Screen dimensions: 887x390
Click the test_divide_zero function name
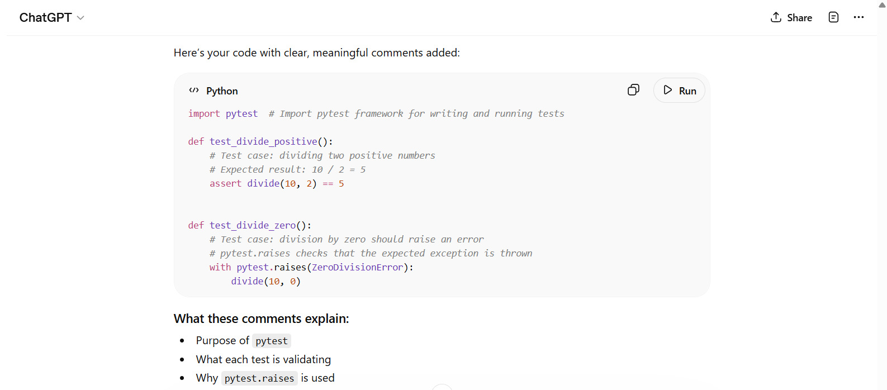pyautogui.click(x=253, y=225)
